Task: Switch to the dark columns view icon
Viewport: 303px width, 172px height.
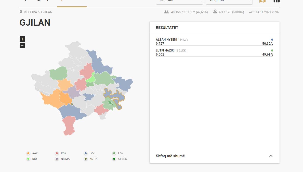Action: point(276,1)
